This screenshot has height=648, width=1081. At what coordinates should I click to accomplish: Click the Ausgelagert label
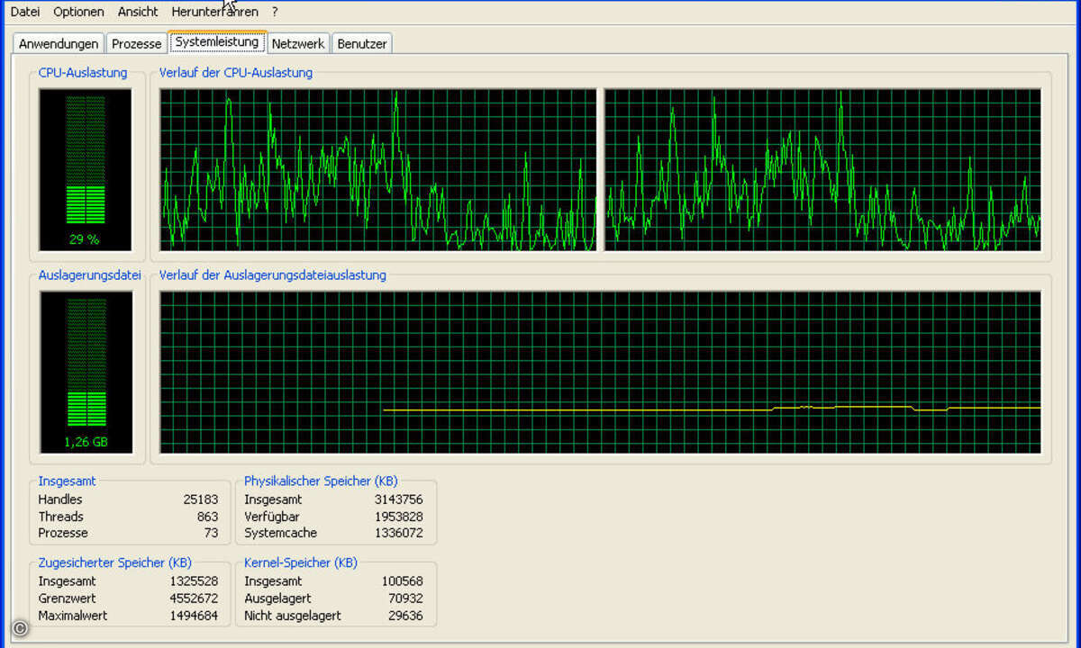click(x=277, y=598)
